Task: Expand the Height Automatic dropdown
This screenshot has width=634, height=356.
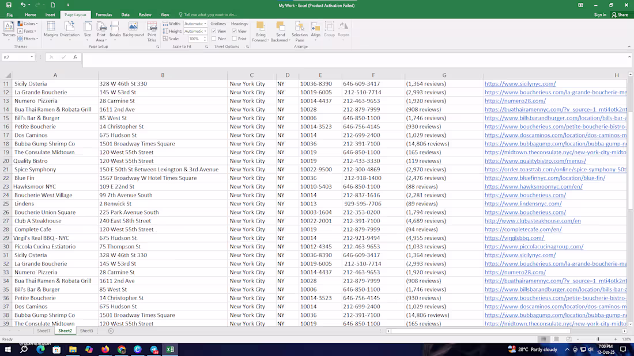Action: coord(205,31)
